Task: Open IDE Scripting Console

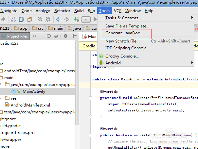Action: tap(146, 48)
